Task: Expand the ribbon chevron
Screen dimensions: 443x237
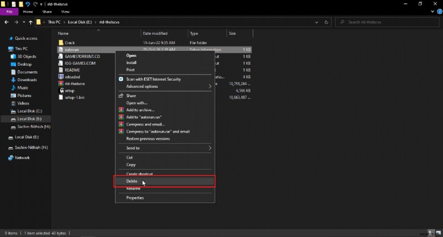Action: point(432,12)
